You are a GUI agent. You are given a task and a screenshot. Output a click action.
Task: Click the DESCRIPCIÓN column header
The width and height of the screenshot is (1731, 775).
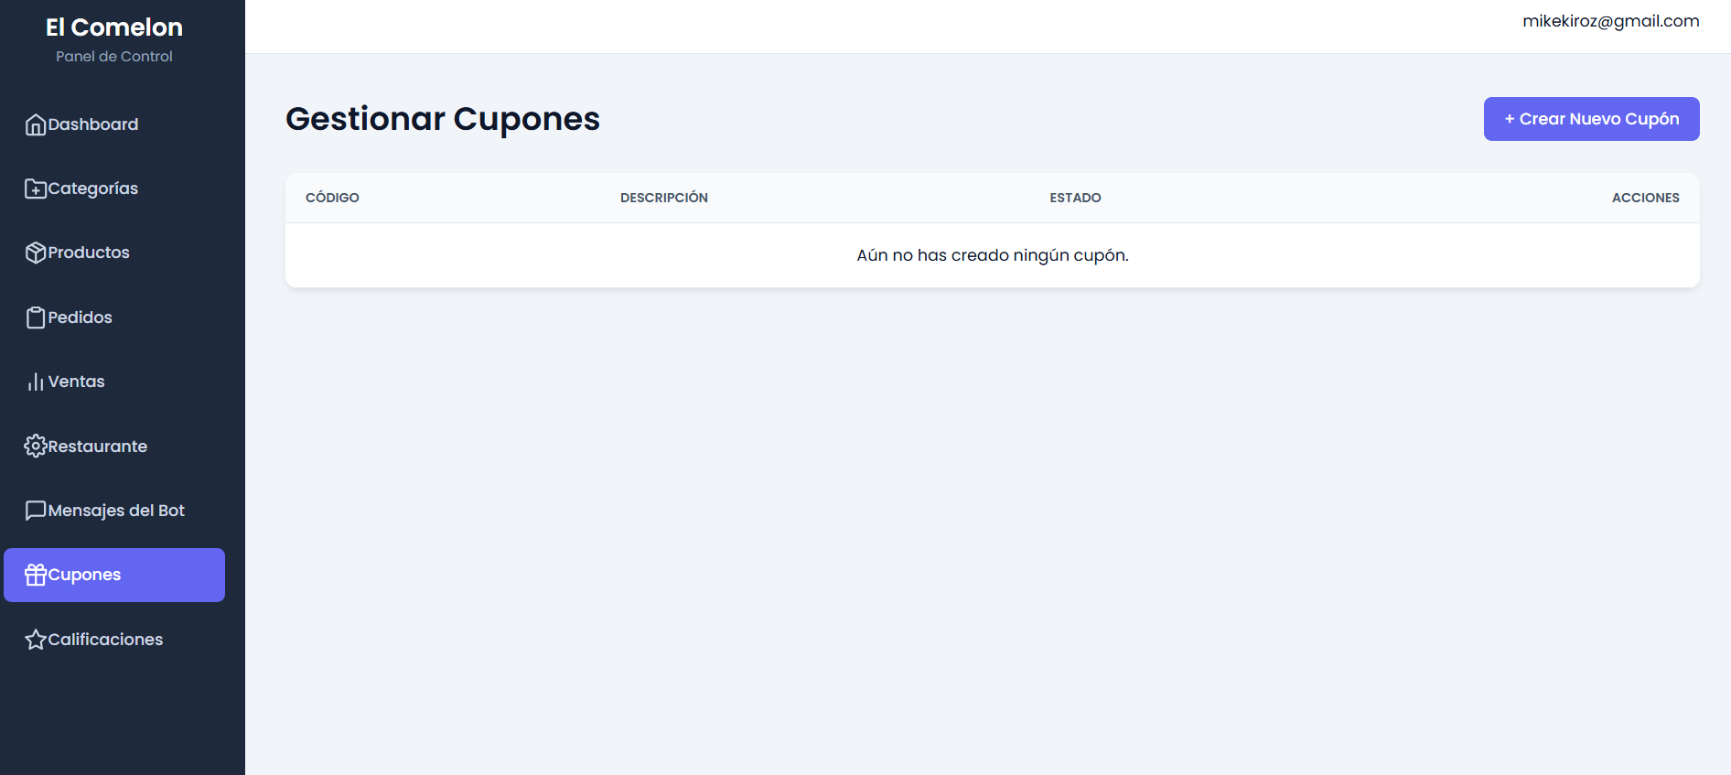[x=663, y=198]
